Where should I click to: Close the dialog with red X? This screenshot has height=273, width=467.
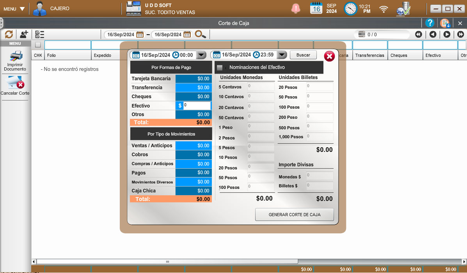[329, 56]
